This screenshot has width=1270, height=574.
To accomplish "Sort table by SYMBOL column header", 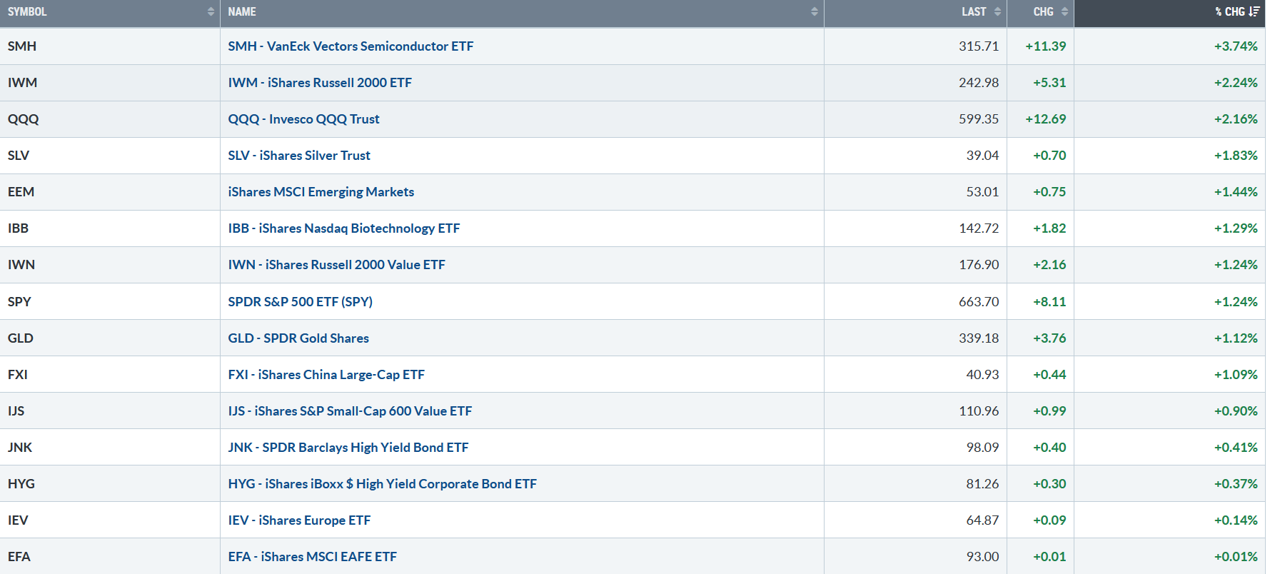I will 27,12.
